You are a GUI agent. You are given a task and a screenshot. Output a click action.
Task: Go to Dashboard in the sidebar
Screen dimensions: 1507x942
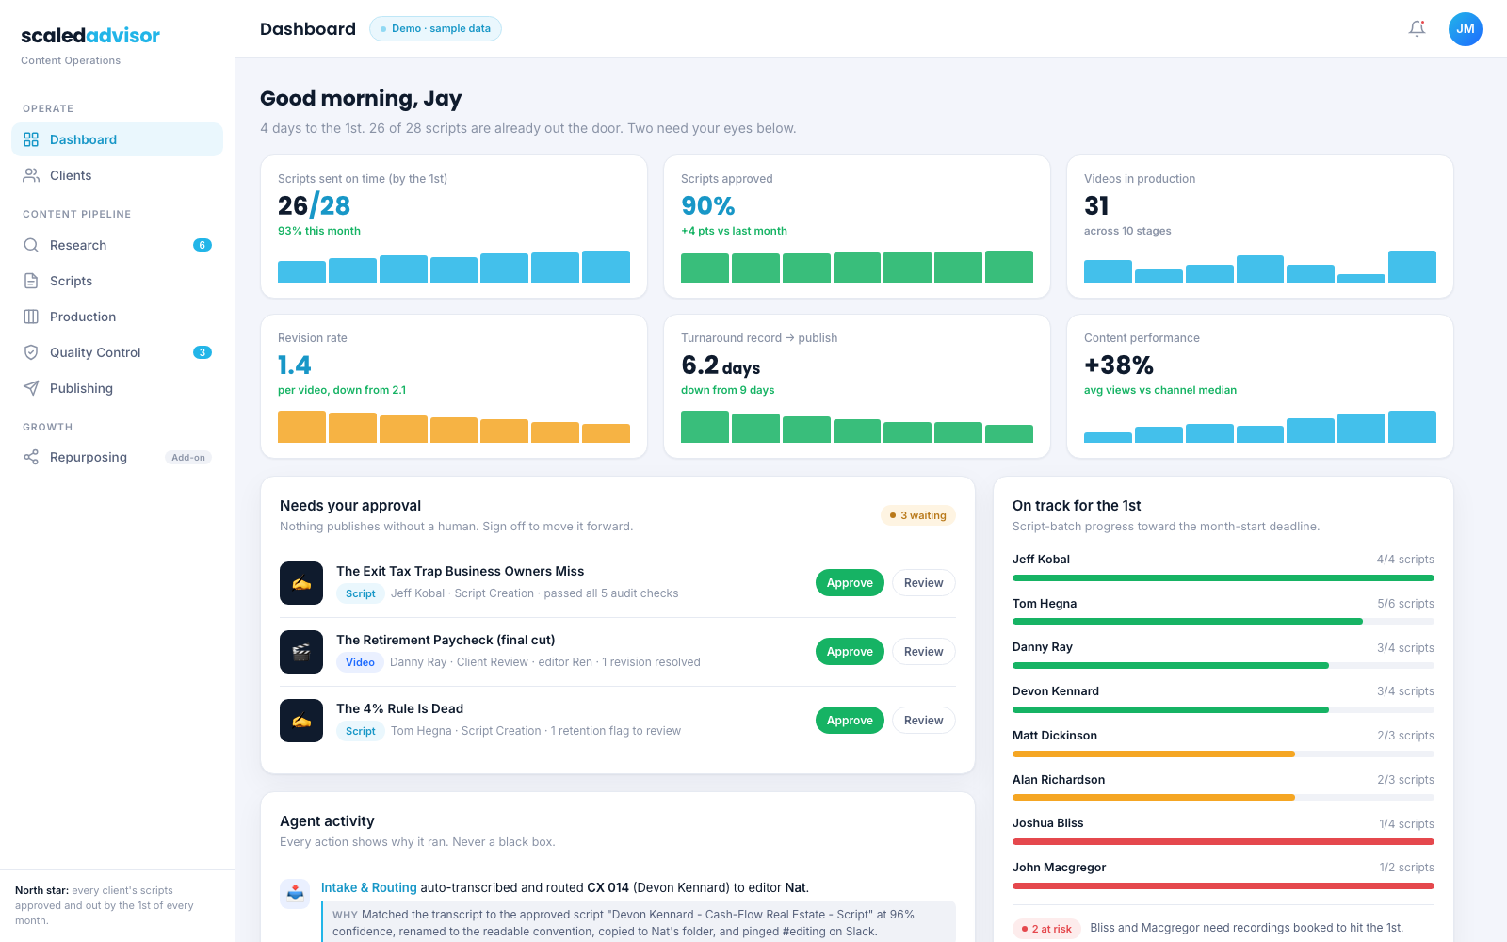[x=117, y=139]
